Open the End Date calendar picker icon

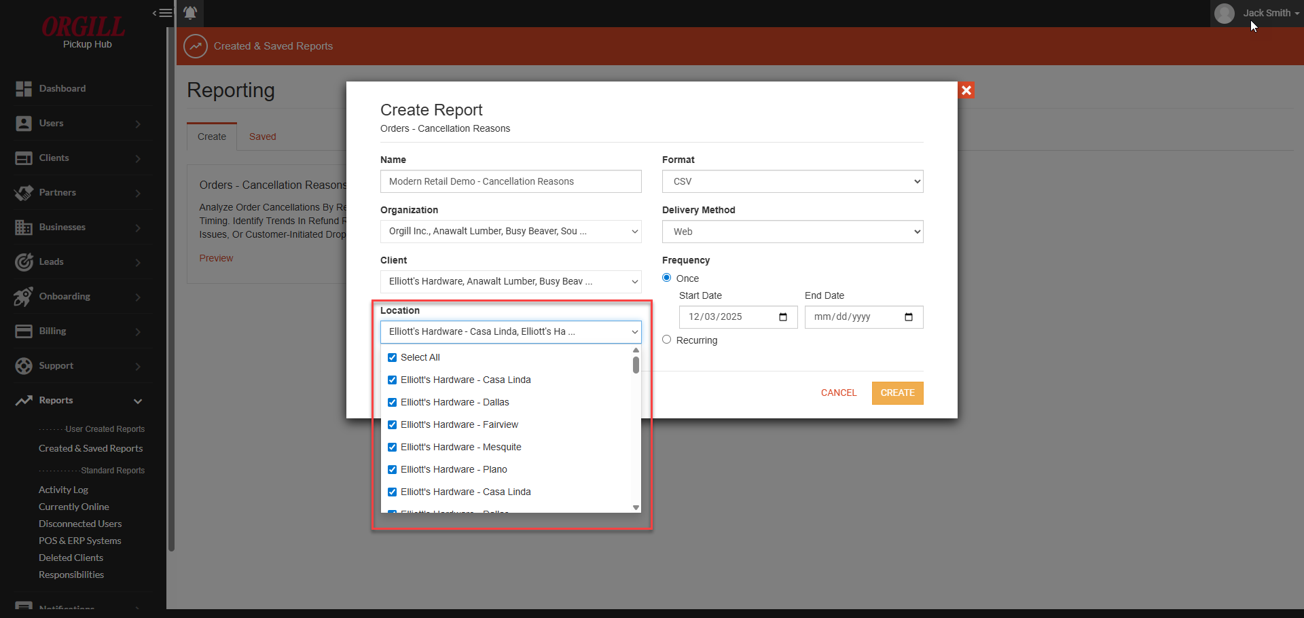click(909, 317)
